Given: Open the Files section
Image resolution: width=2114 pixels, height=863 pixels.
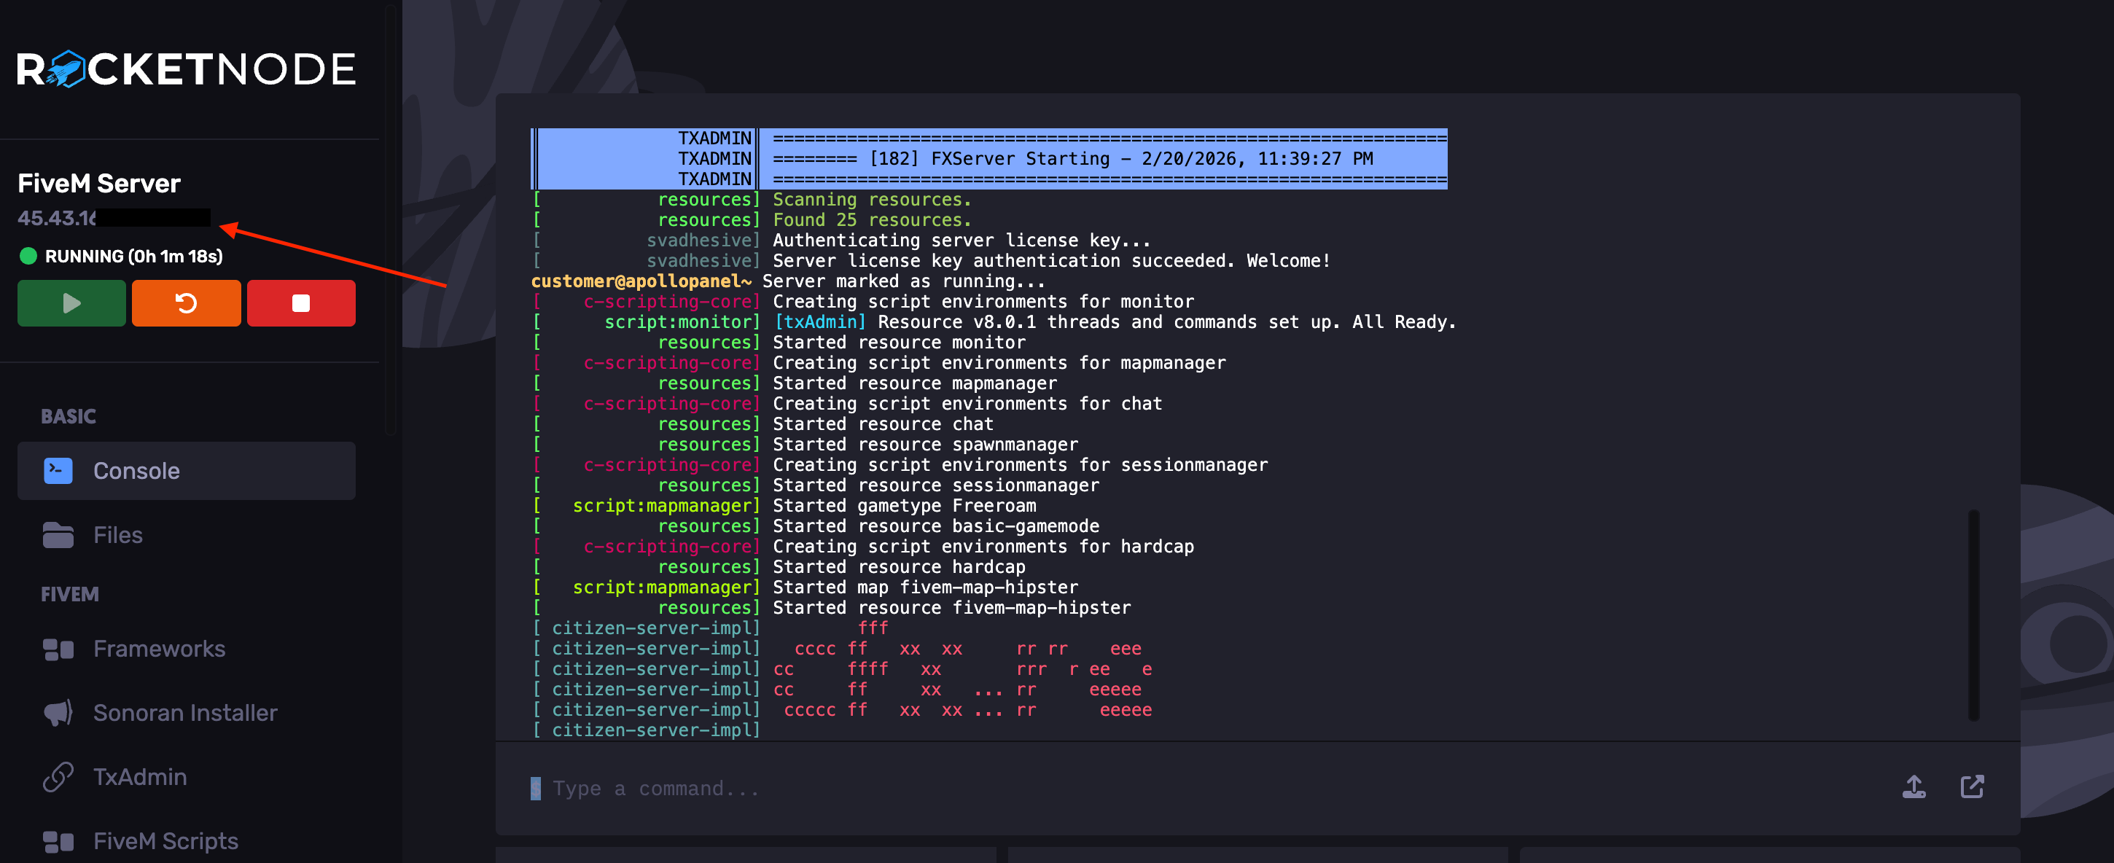Looking at the screenshot, I should tap(117, 535).
